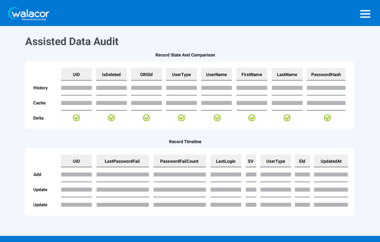Click the Walacor logo
This screenshot has width=380, height=242.
pos(29,14)
